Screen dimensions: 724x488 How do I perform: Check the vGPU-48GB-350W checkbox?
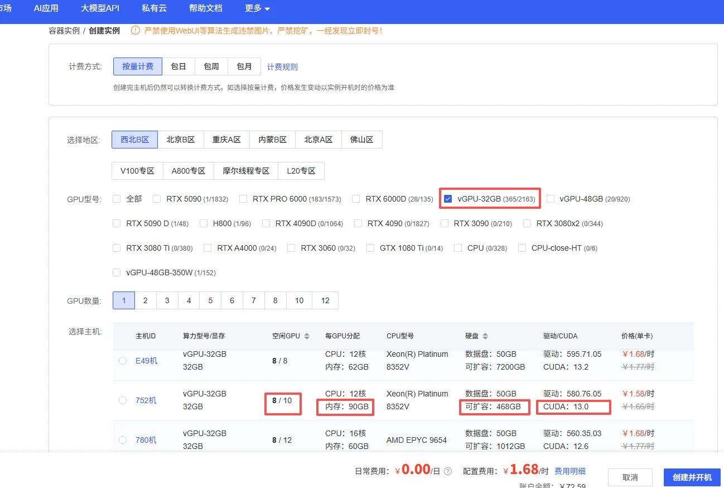pos(117,272)
